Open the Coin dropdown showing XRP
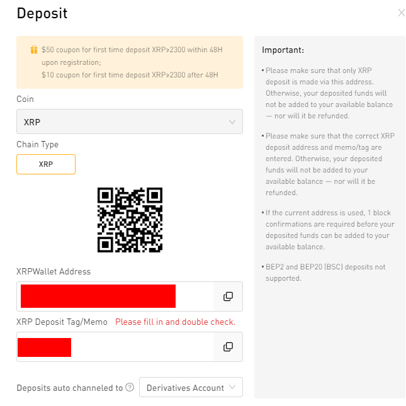The height and width of the screenshot is (406, 406). pos(130,121)
